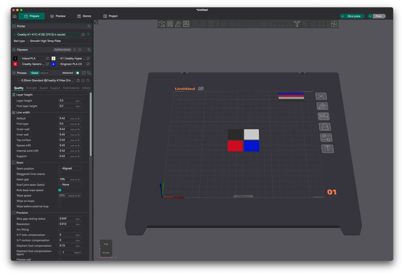
Task: Click the Add plate grid icon
Action: (170, 24)
